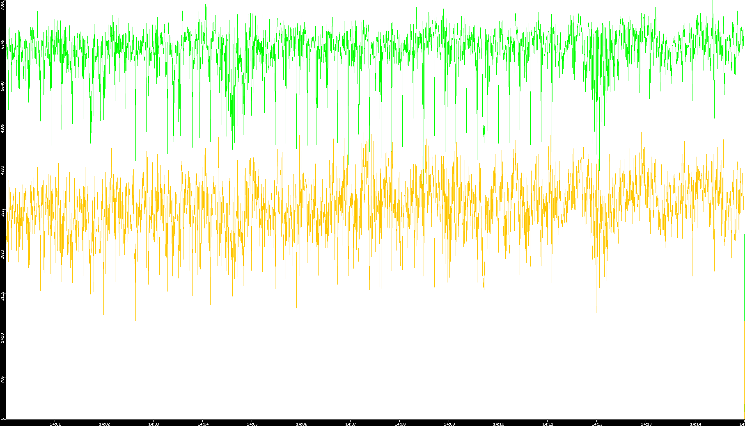
Task: Click the 14:07 time axis label
Action: point(351,424)
